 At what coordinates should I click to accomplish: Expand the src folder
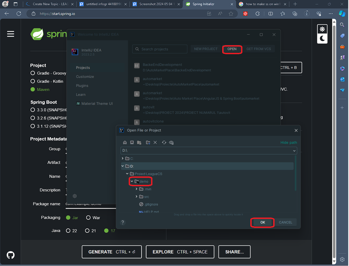(x=137, y=197)
